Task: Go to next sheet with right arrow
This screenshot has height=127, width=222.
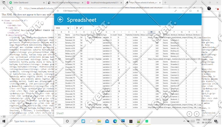Action: pos(197,114)
